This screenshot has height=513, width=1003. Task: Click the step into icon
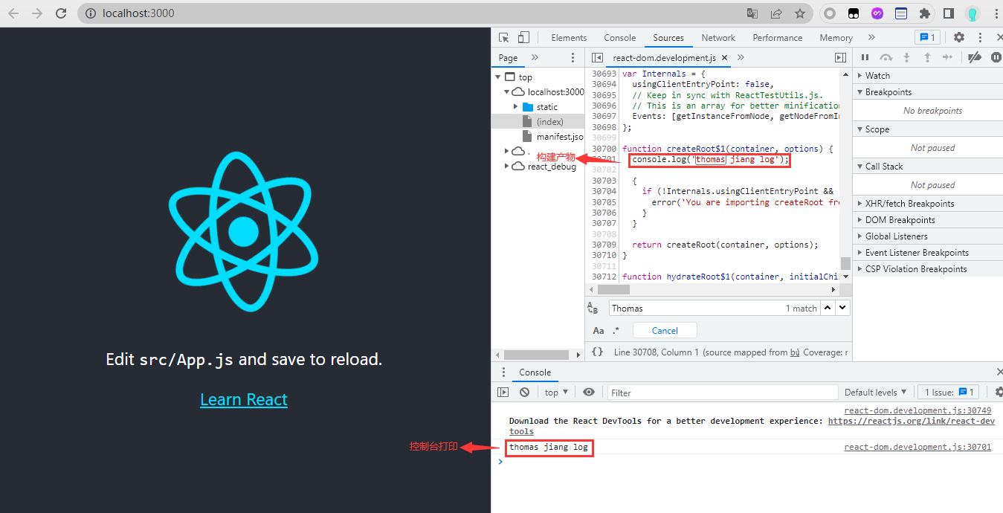(906, 57)
